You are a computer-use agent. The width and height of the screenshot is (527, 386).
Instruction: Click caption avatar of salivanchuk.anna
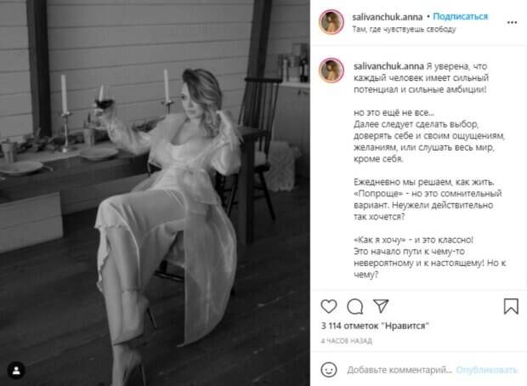coord(331,70)
